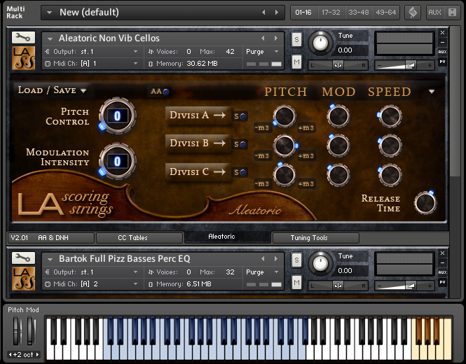Screen dimensions: 466x364
Task: Click Divisi A pitch knob
Action: 284,116
